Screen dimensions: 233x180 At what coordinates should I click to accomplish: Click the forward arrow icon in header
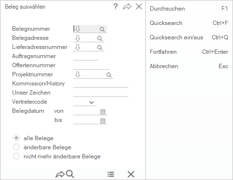(127, 7)
